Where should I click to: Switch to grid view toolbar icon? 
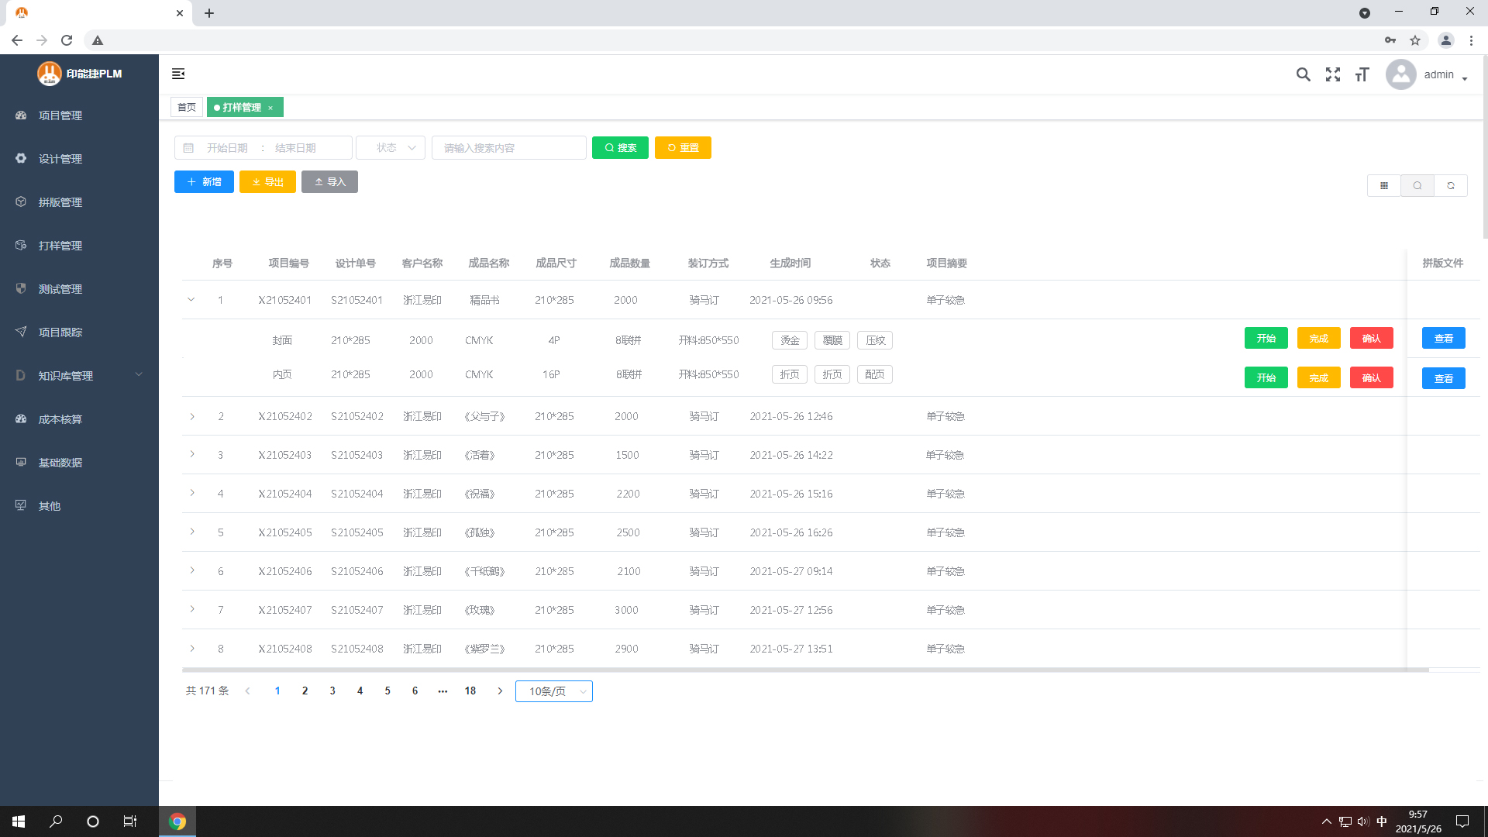click(1384, 186)
